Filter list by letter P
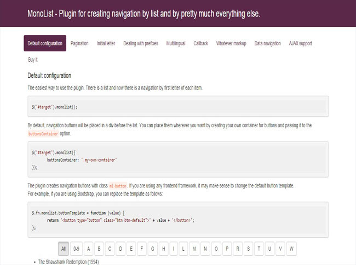356x265 pixels. tap(227, 249)
